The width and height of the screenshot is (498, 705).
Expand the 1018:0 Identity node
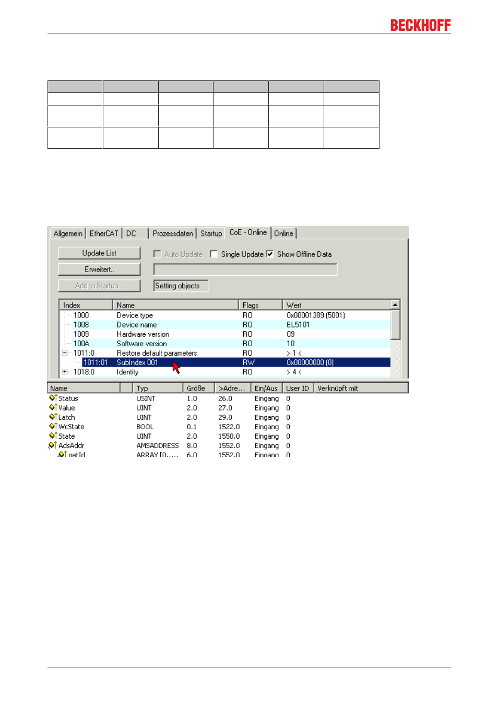click(x=65, y=372)
